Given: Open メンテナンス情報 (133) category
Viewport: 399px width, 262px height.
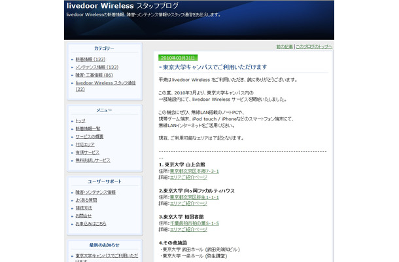Looking at the screenshot, I should click(97, 67).
